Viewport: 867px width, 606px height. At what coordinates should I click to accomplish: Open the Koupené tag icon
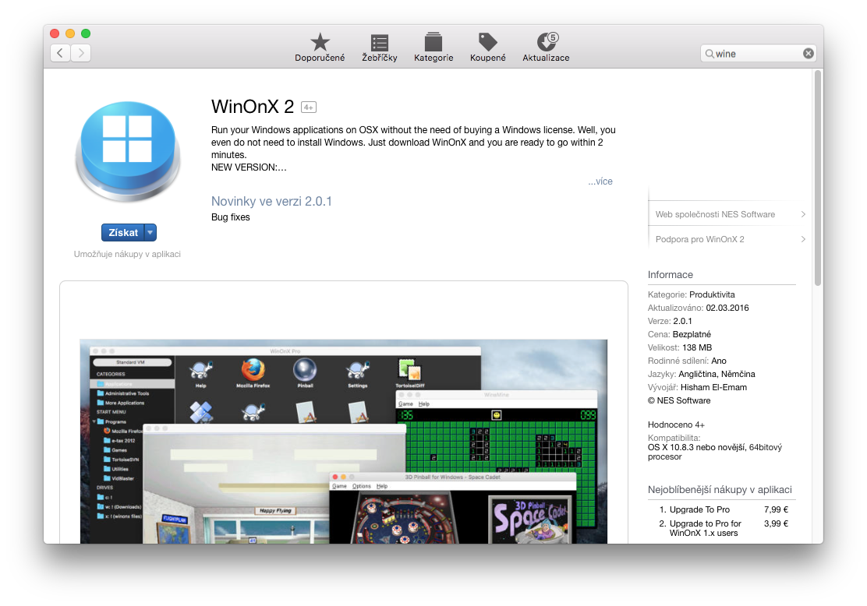coord(488,43)
